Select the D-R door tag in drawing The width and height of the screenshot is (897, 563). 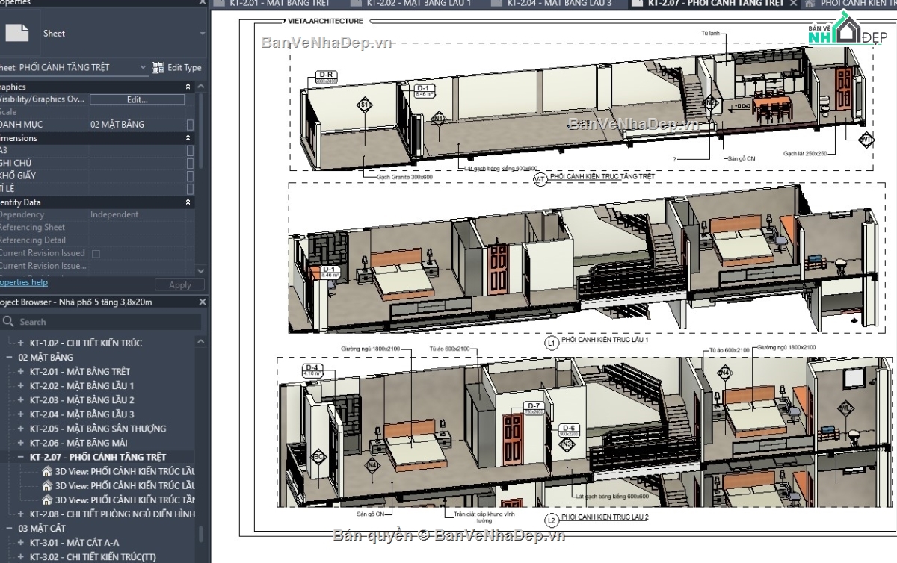point(326,78)
